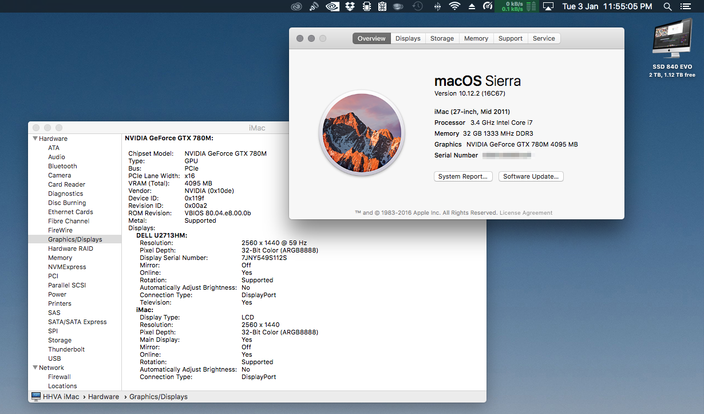Open the Creative Cloud menu bar icon
This screenshot has width=704, height=414.
(x=296, y=6)
